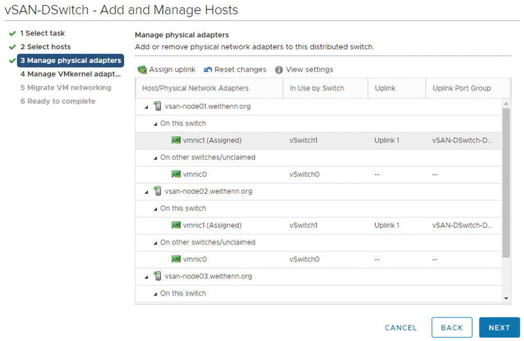Collapse 'On other switches/unclaimed' under vsan-node02
The width and height of the screenshot is (524, 341).
tap(155, 243)
